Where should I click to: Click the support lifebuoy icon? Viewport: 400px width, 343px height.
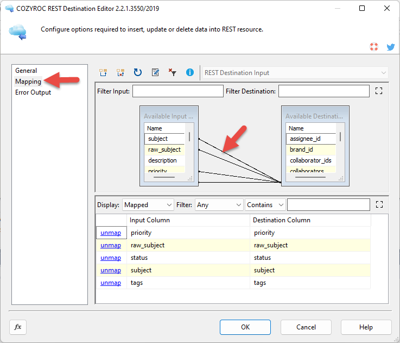(x=374, y=47)
